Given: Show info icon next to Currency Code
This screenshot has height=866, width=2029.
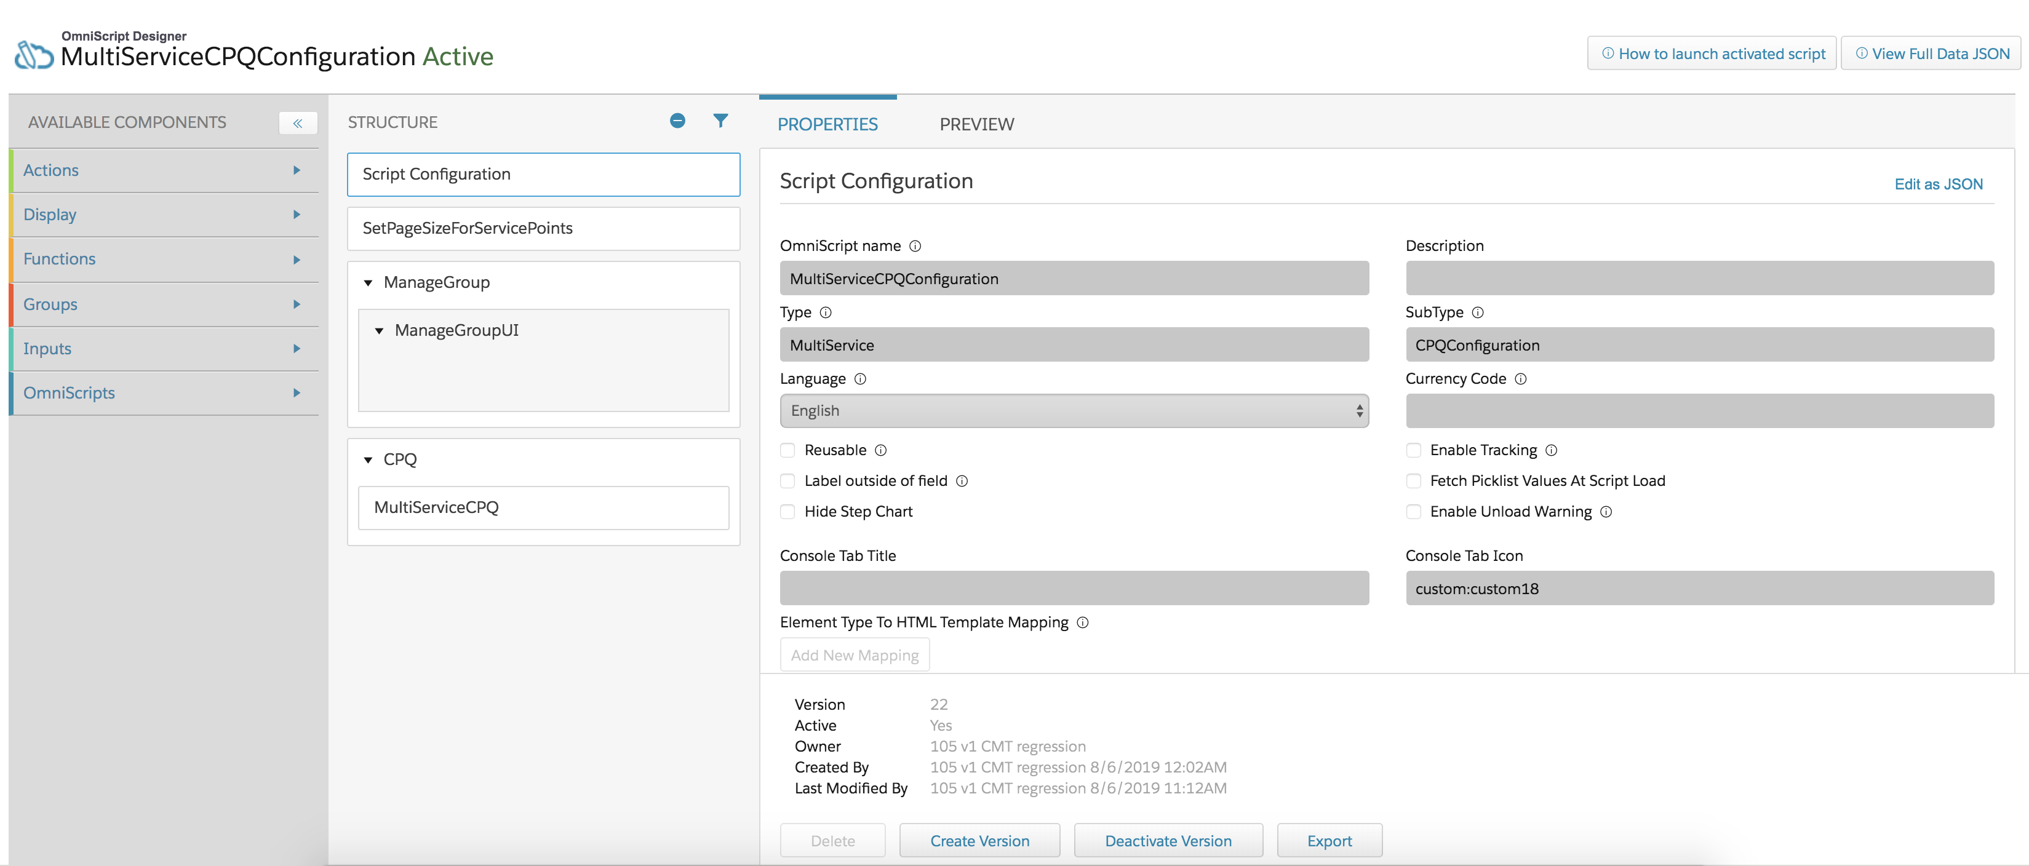Looking at the screenshot, I should pos(1521,379).
